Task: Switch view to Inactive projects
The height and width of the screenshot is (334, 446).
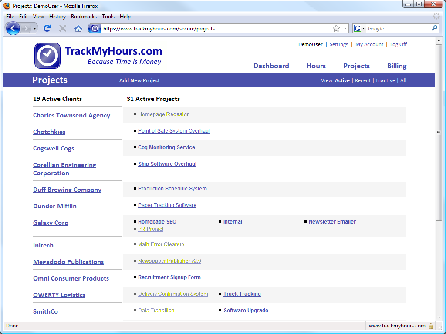Action: pyautogui.click(x=385, y=80)
